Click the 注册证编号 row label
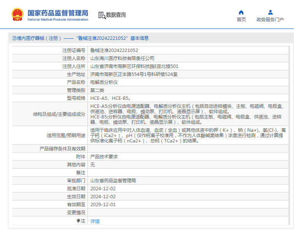This screenshot has height=232, width=294. tap(74, 51)
